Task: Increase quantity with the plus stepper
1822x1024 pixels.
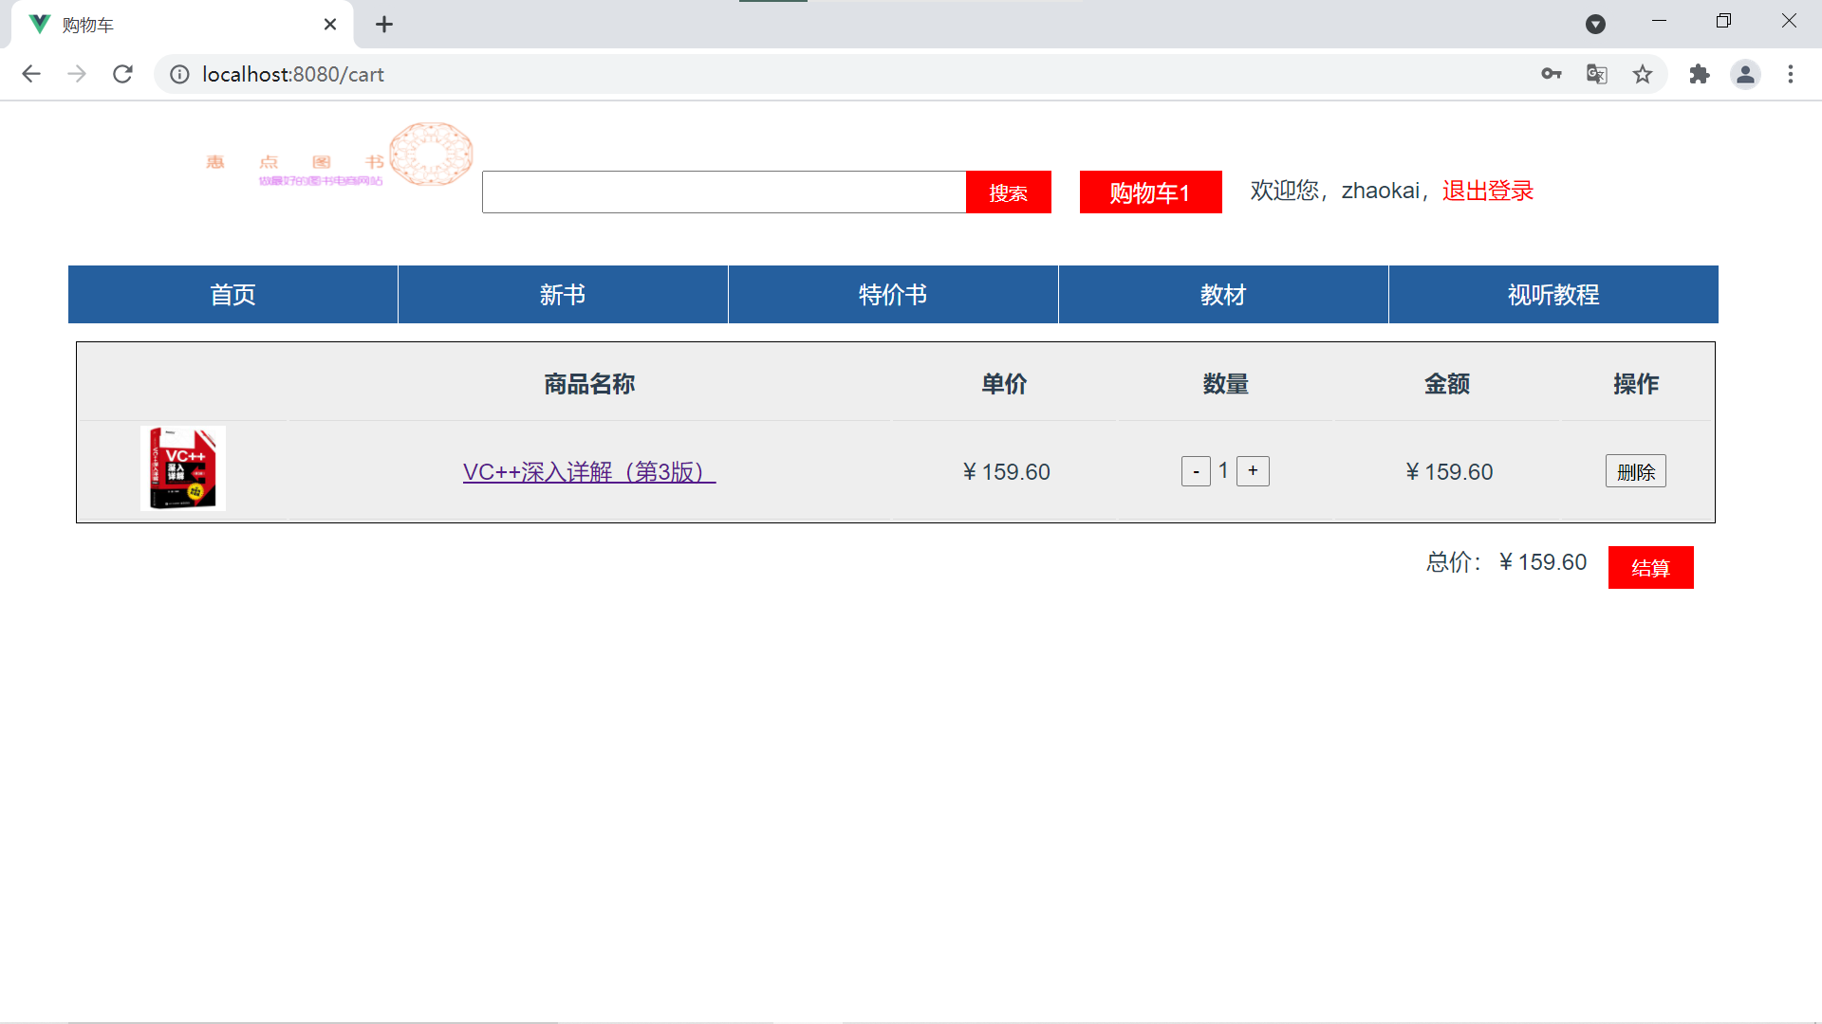Action: point(1253,470)
